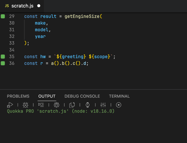Viewport: 187px width, 143px height.
Task: Click the crossed-out bug icon
Action: [x=26, y=105]
